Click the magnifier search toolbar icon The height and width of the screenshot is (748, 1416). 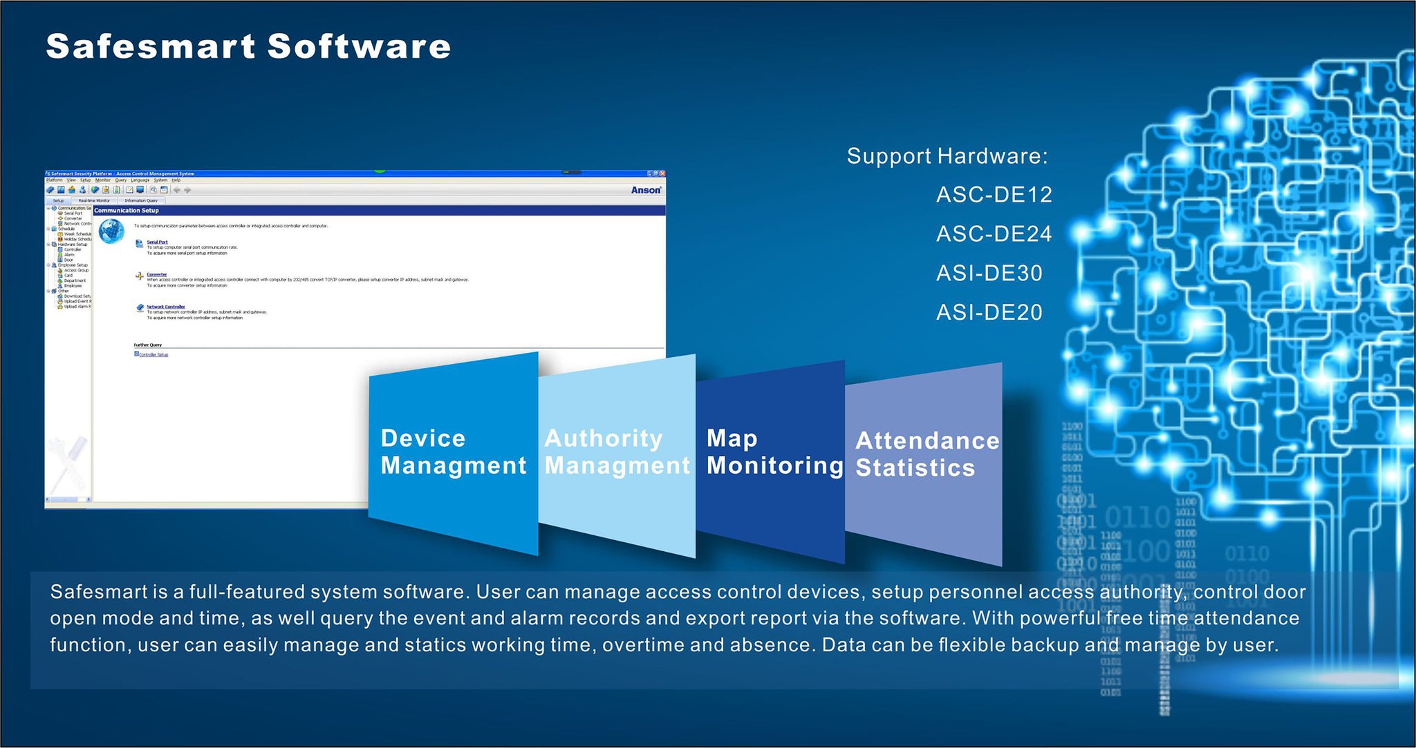[153, 190]
